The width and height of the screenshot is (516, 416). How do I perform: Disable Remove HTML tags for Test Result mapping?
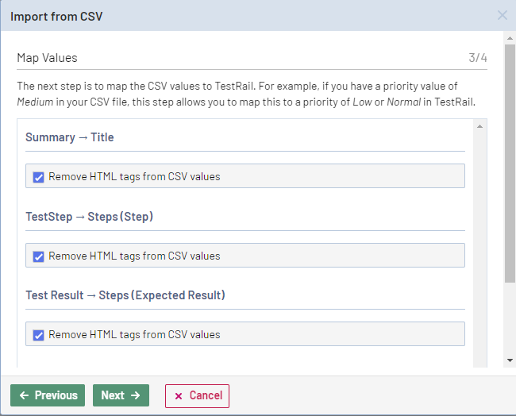click(38, 335)
